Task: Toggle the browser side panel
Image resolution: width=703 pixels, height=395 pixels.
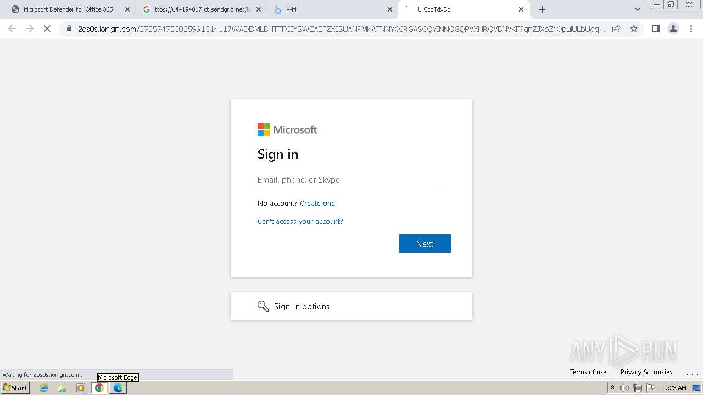Action: tap(655, 29)
